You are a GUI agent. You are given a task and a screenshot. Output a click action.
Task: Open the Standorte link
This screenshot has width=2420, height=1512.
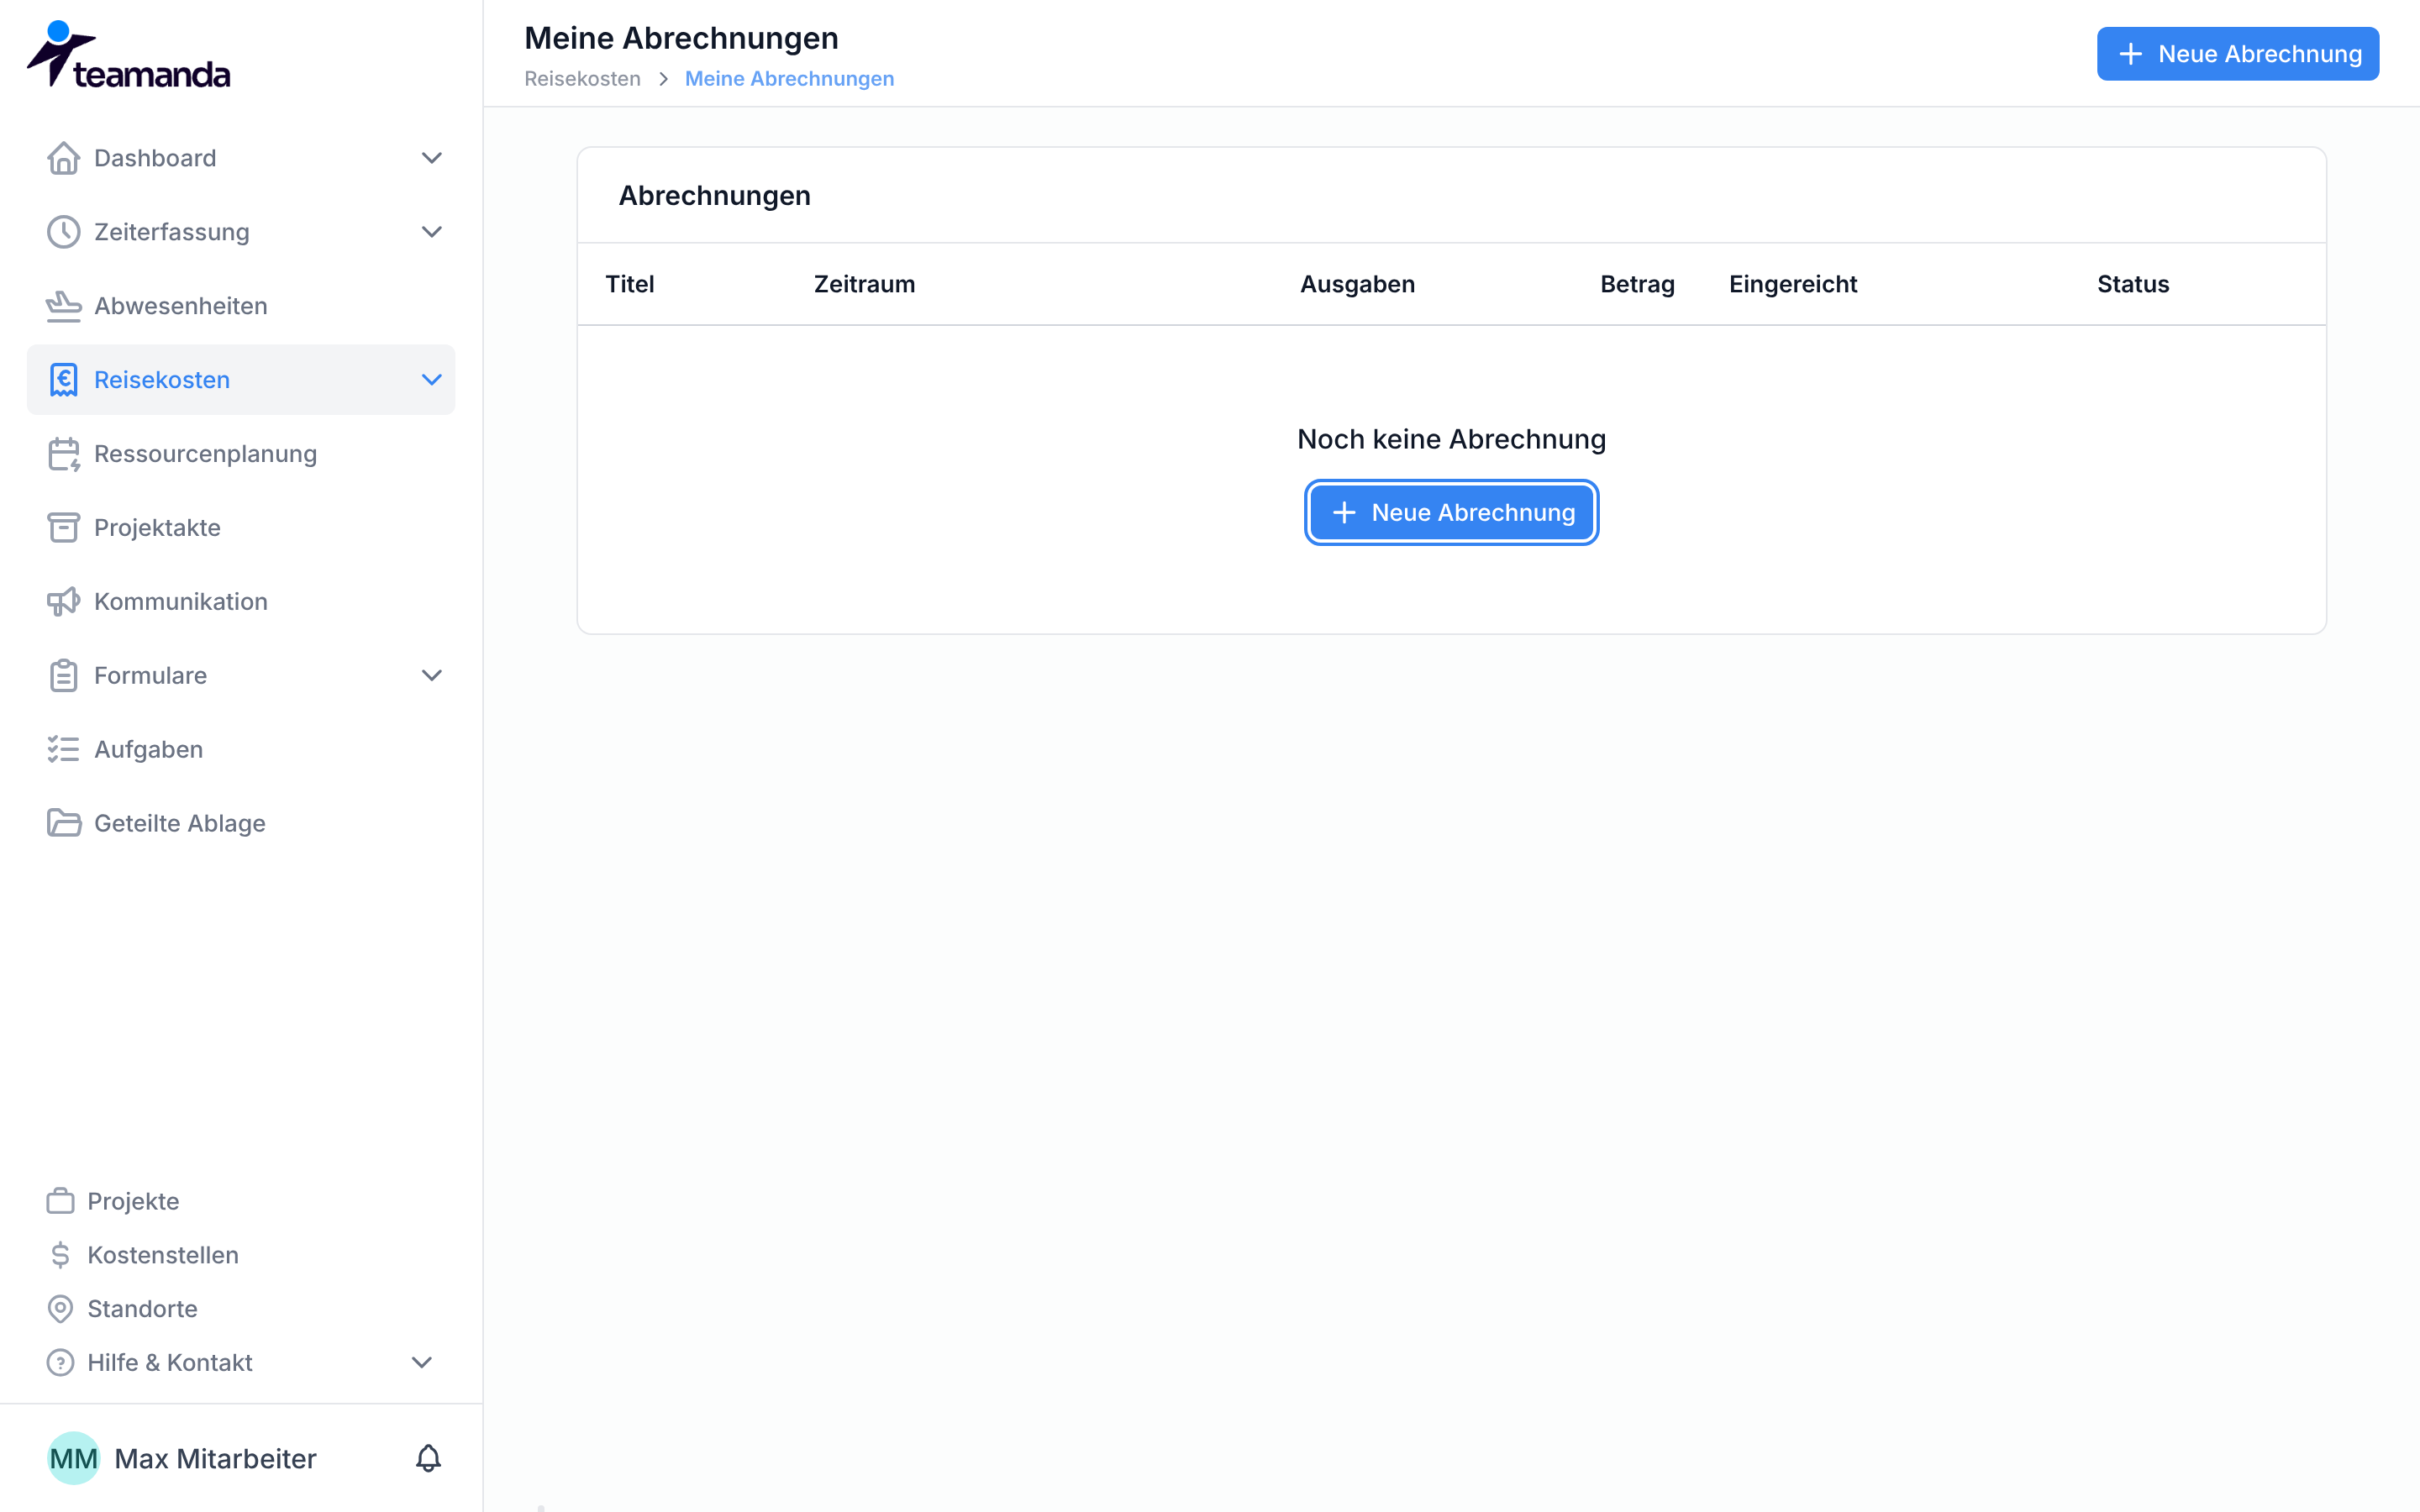pos(142,1309)
